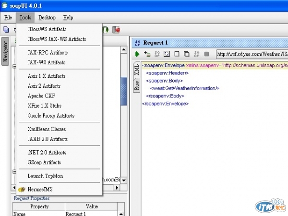Viewport: 288px width, 216px height.
Task: Click the empty square request toolbar icon
Action: click(x=177, y=54)
